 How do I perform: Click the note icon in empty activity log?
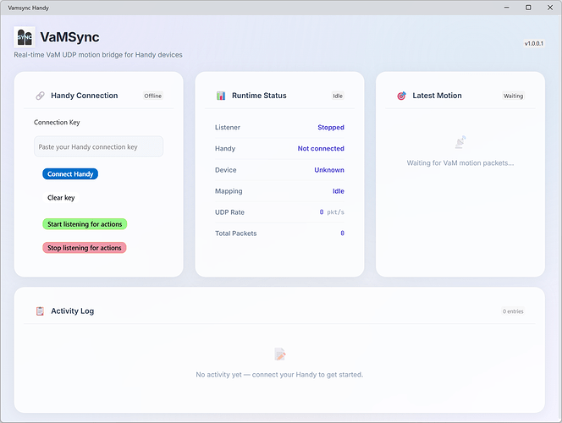279,354
